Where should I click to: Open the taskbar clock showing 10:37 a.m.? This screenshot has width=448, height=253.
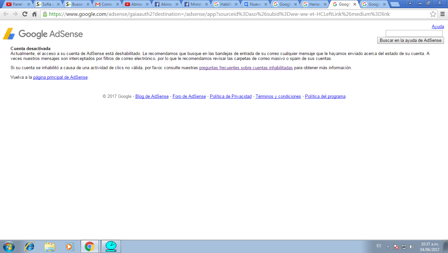(430, 247)
